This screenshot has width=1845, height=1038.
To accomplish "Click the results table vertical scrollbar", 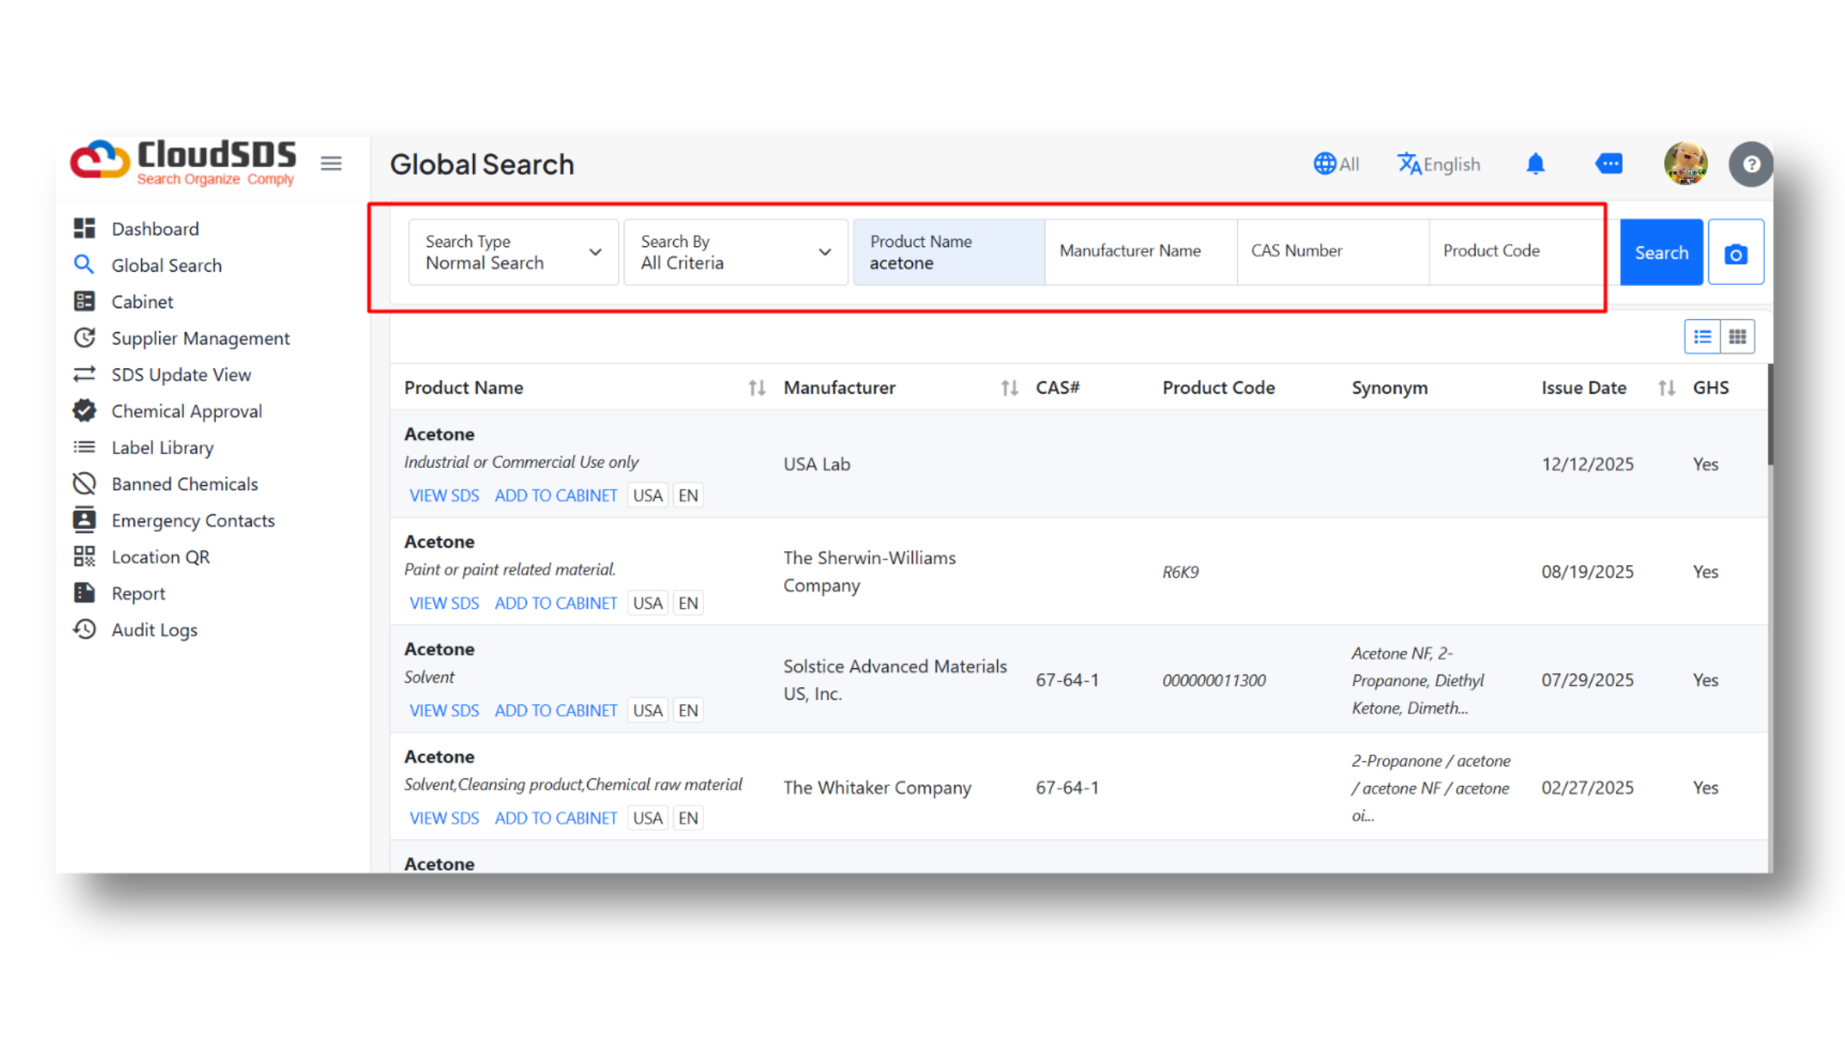I will click(1770, 415).
